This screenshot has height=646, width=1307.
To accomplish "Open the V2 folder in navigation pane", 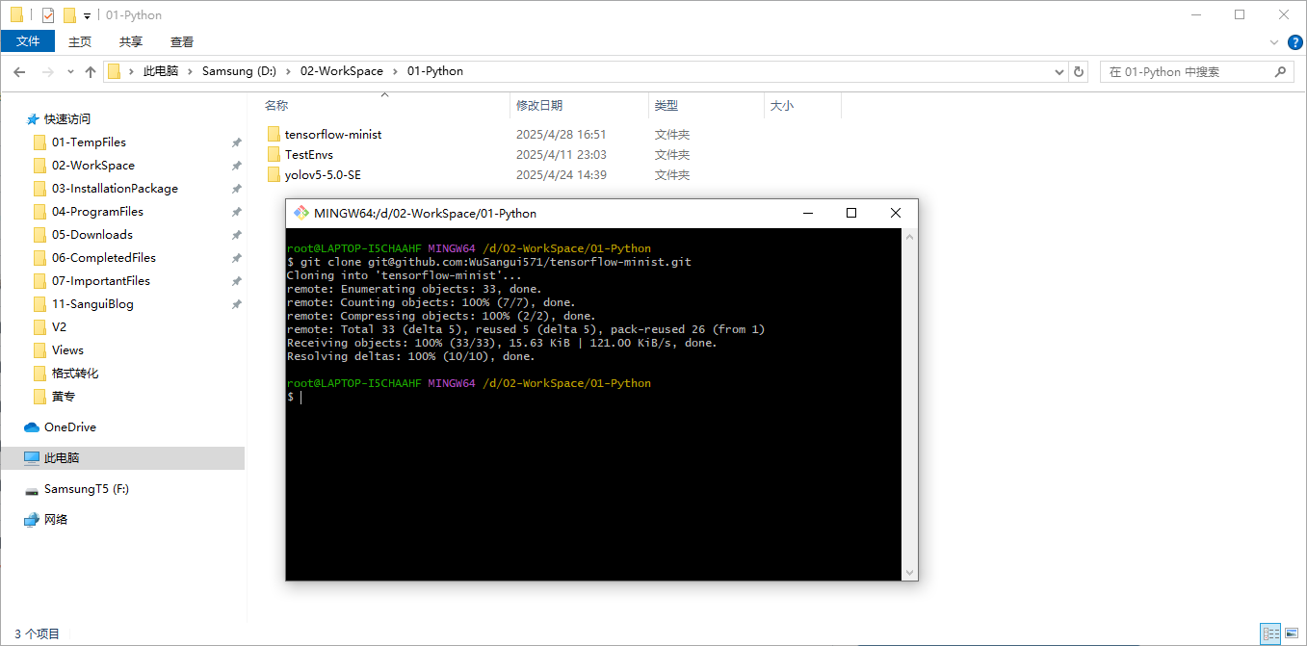I will pos(59,327).
